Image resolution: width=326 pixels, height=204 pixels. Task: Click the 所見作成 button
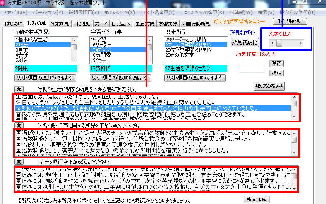(x=257, y=199)
